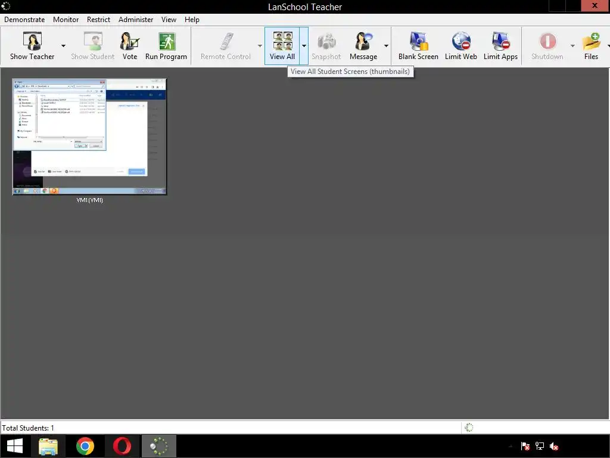Viewport: 610px width, 458px height.
Task: Launch Opera browser from the taskbar
Action: click(x=122, y=446)
